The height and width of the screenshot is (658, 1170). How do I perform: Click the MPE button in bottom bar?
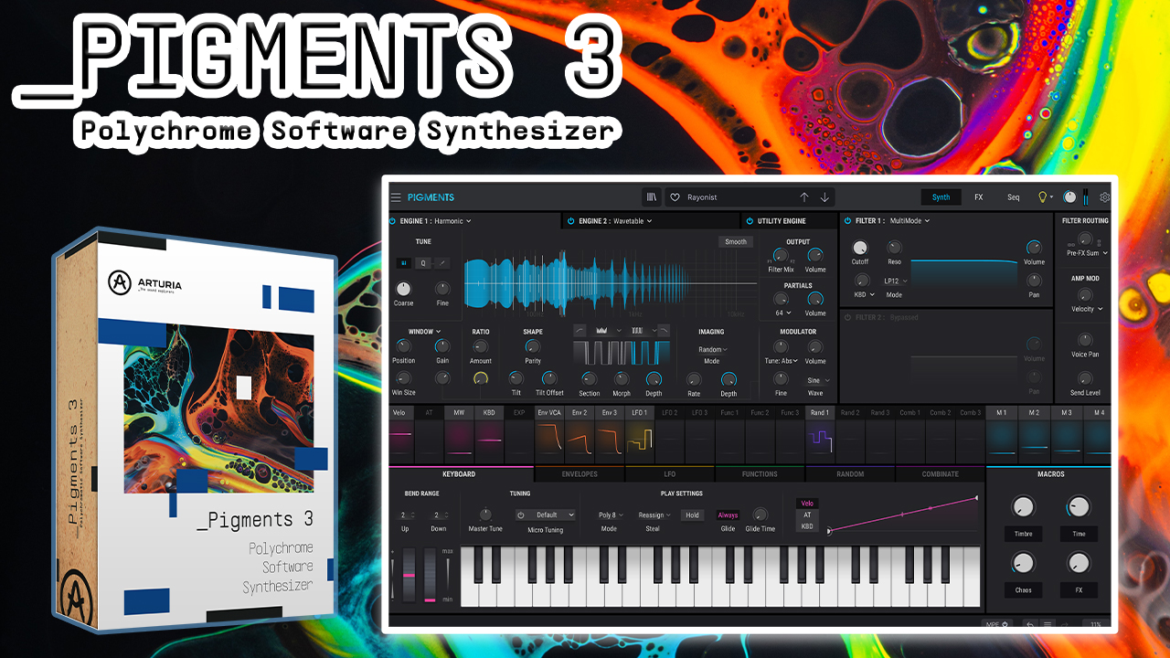[995, 624]
